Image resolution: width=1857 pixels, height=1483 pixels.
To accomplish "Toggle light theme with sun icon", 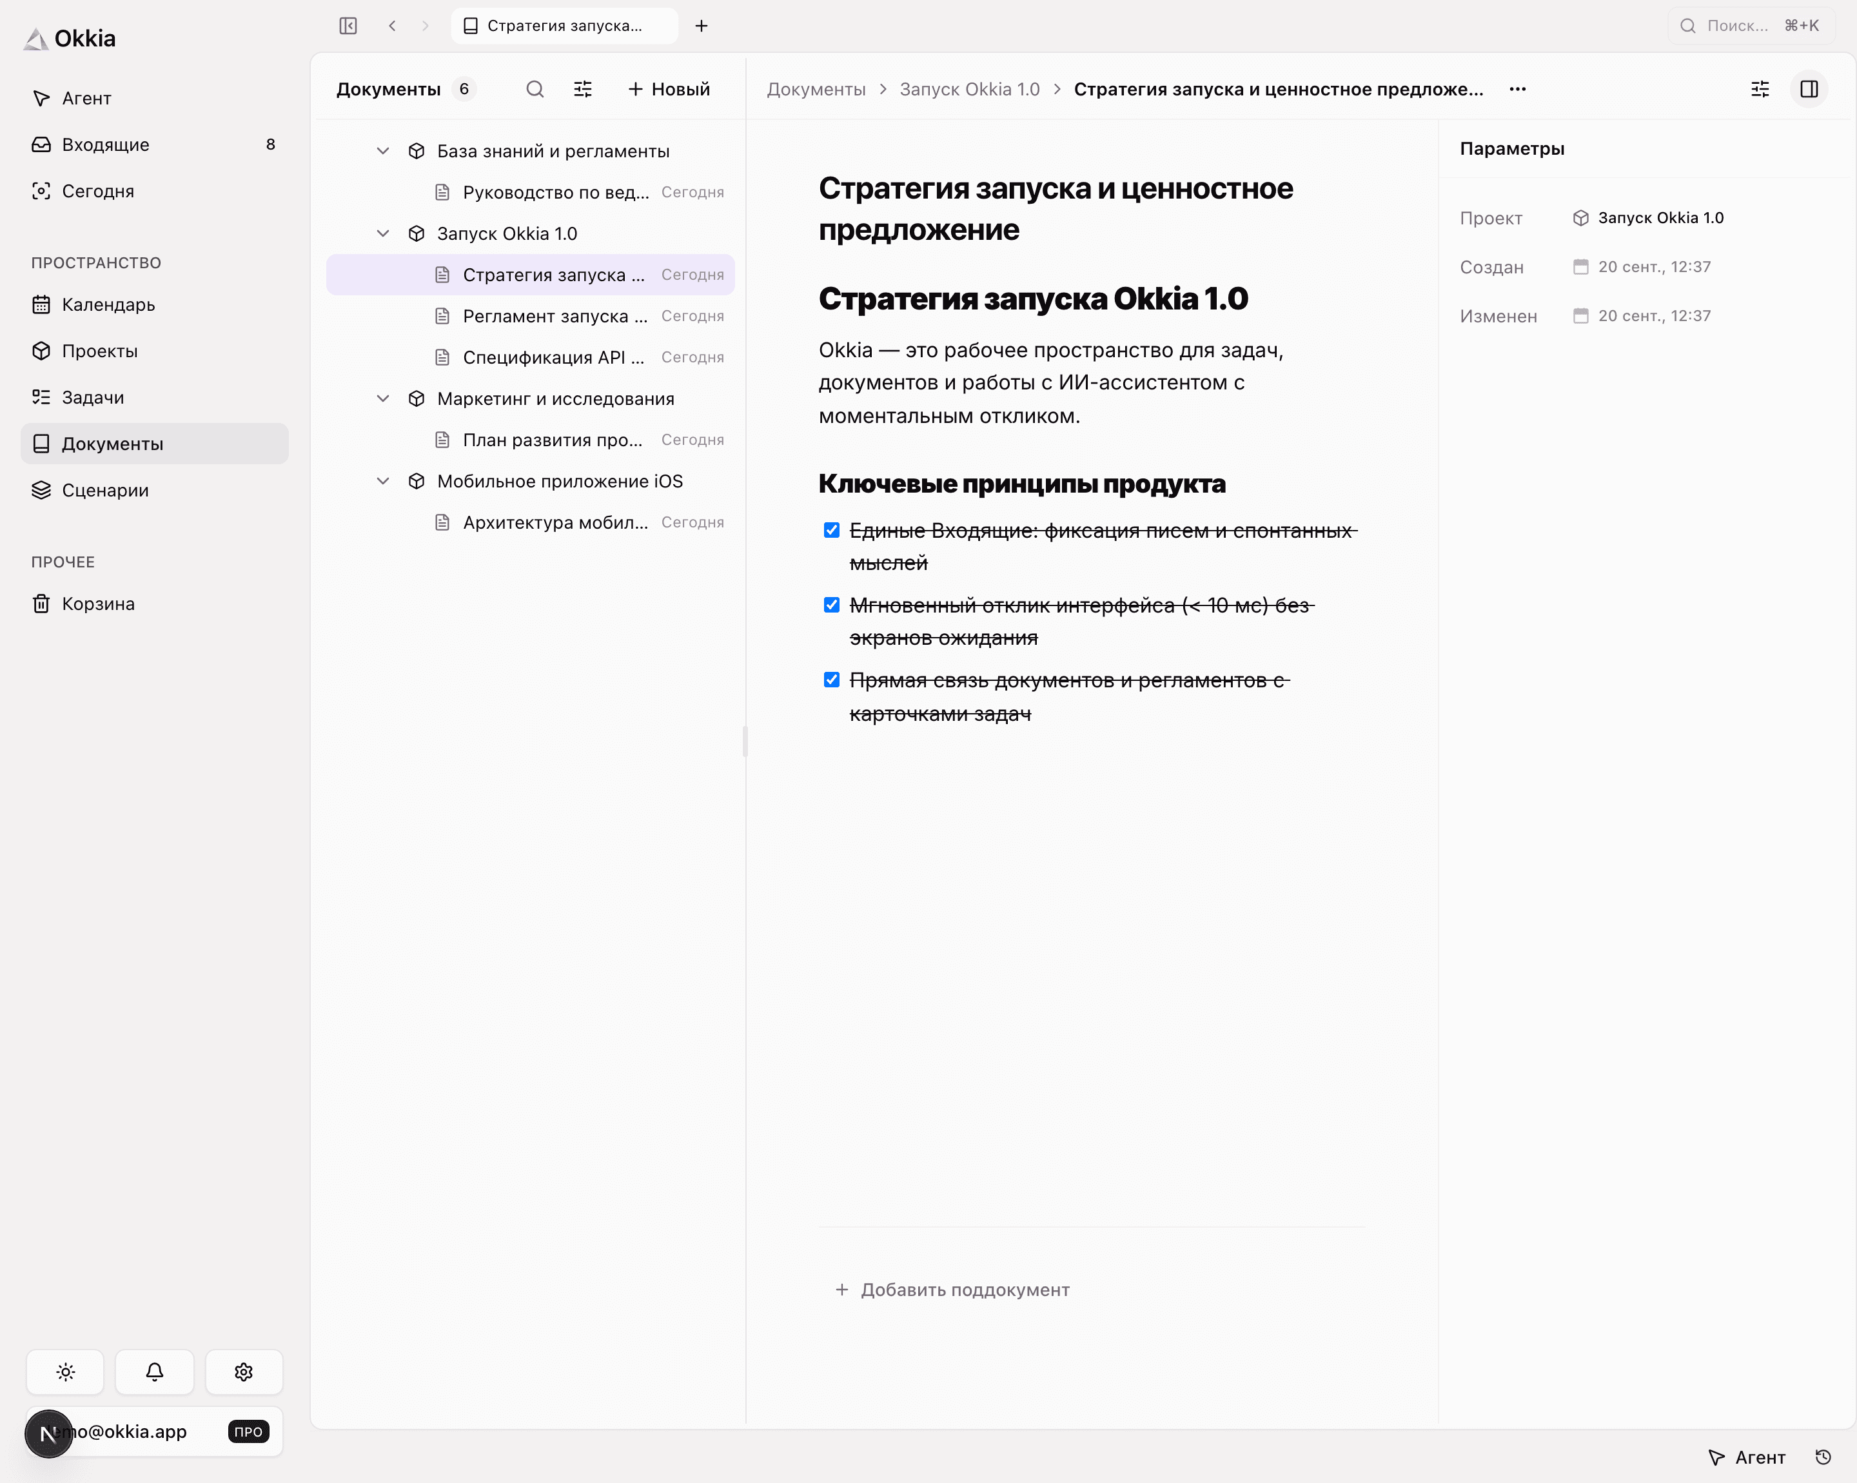I will (x=66, y=1372).
